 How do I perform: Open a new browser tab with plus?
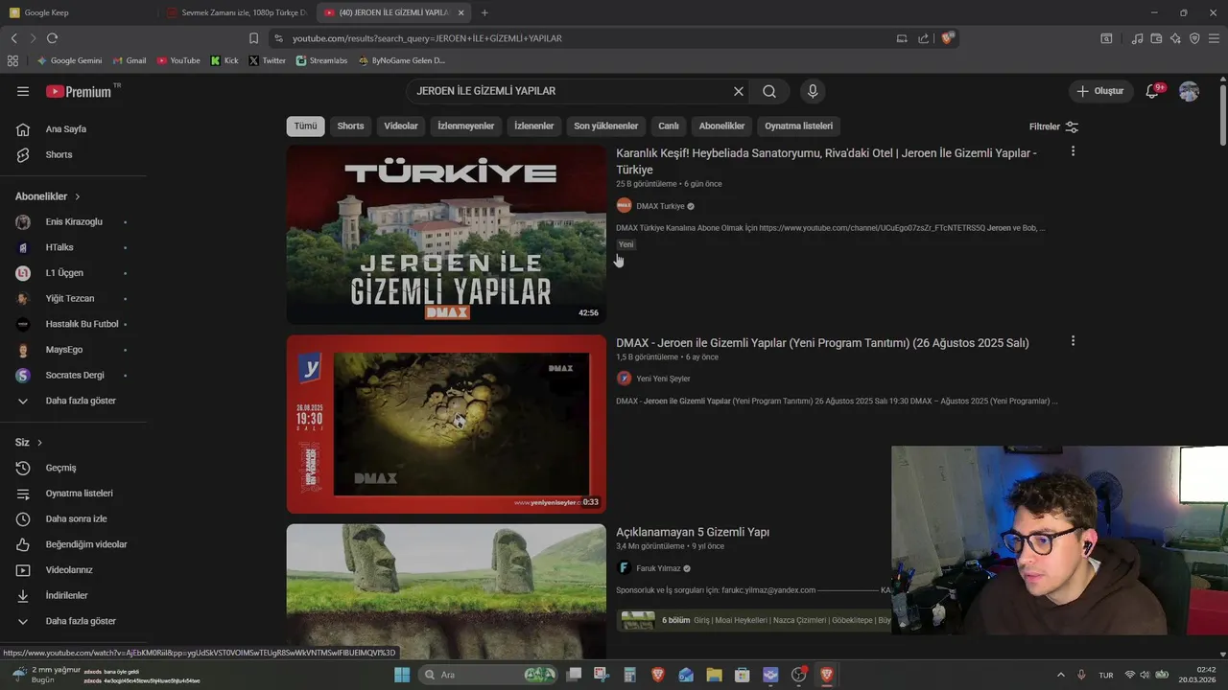click(484, 12)
